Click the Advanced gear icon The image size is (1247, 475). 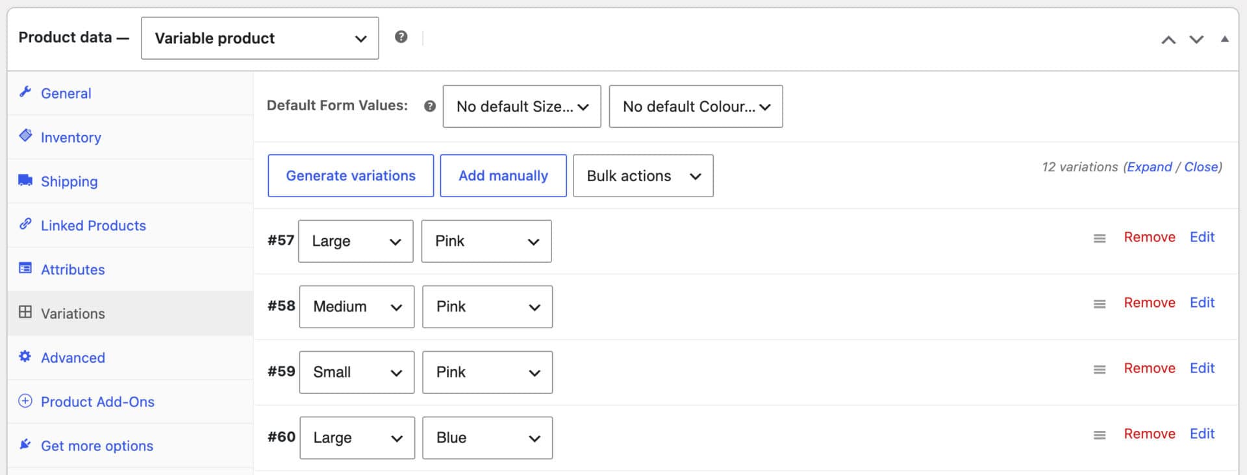tap(25, 356)
